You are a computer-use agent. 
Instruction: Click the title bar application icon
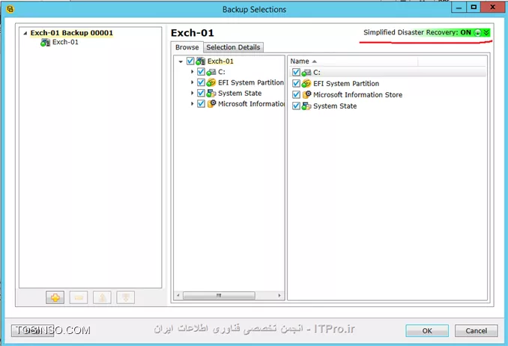pos(10,9)
